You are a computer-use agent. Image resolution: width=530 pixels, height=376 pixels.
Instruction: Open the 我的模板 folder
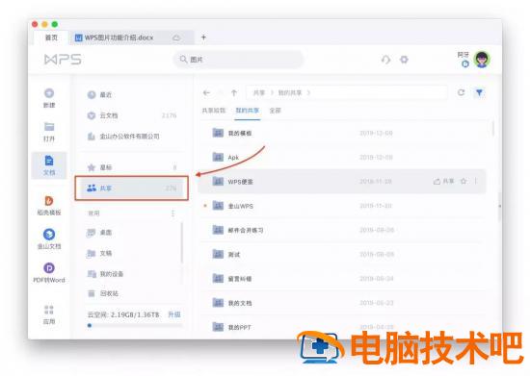point(343,134)
